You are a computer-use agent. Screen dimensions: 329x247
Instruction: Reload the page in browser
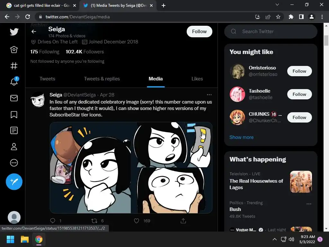(x=28, y=17)
